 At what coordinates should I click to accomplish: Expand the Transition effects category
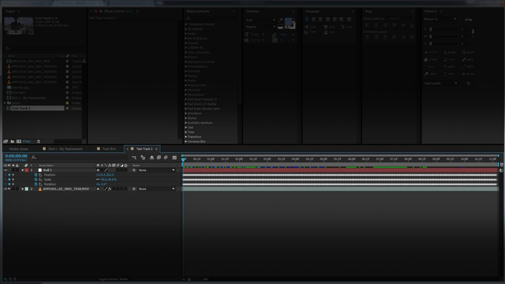click(x=186, y=137)
